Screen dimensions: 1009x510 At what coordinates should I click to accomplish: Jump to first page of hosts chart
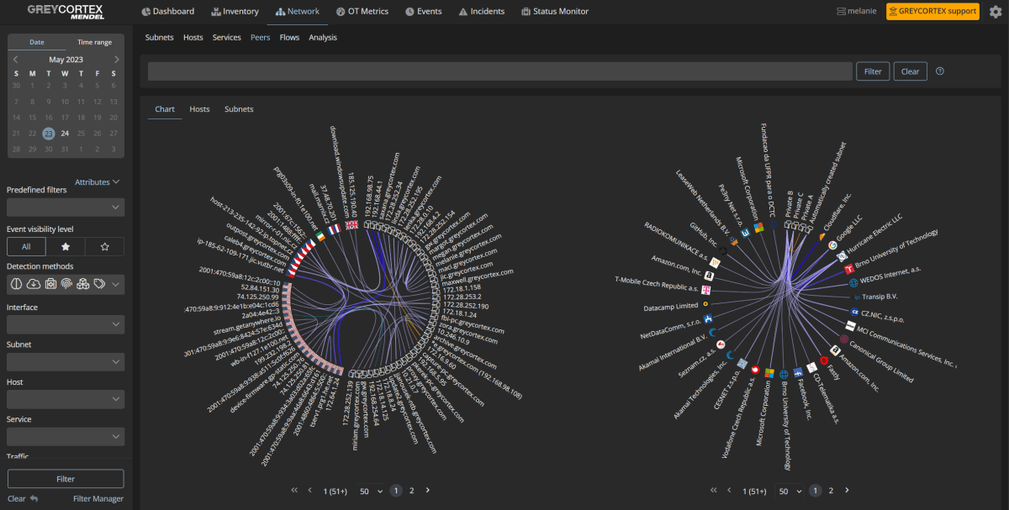[x=294, y=490]
